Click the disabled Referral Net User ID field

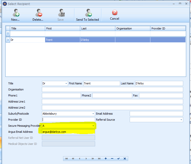pyautogui.click(x=68, y=138)
